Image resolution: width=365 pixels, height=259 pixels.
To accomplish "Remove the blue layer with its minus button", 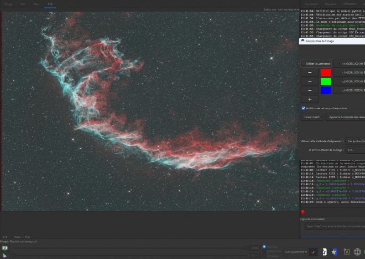I will point(310,91).
